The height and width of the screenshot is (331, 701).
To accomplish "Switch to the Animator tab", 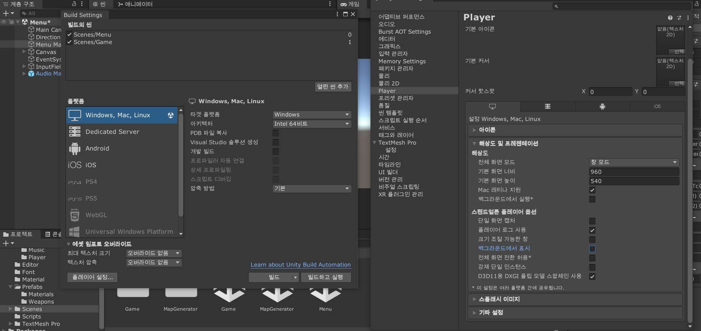I will coord(136,4).
